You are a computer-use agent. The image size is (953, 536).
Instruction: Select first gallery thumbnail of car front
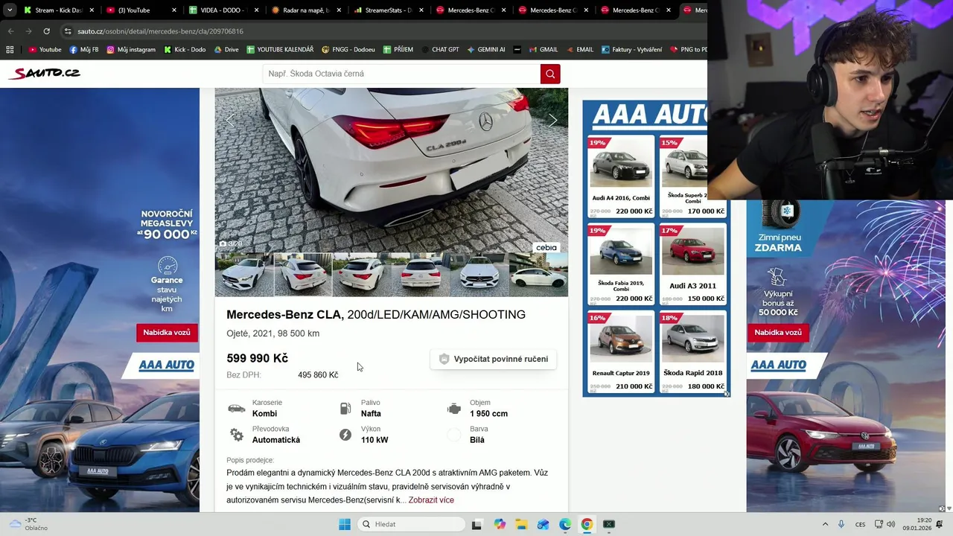tap(244, 275)
